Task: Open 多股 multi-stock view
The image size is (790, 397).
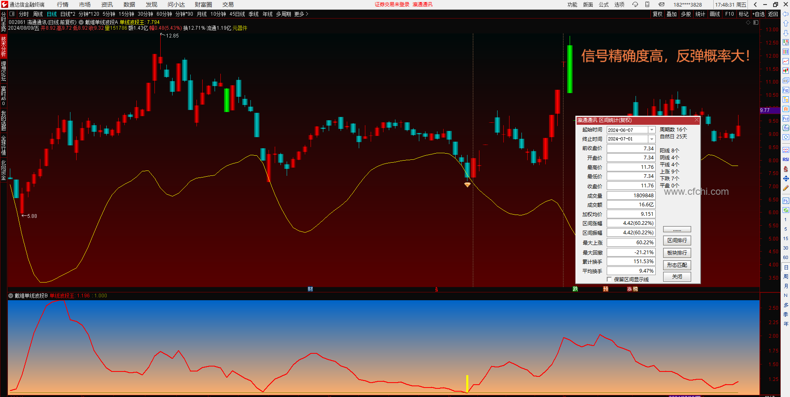Action: (x=686, y=14)
